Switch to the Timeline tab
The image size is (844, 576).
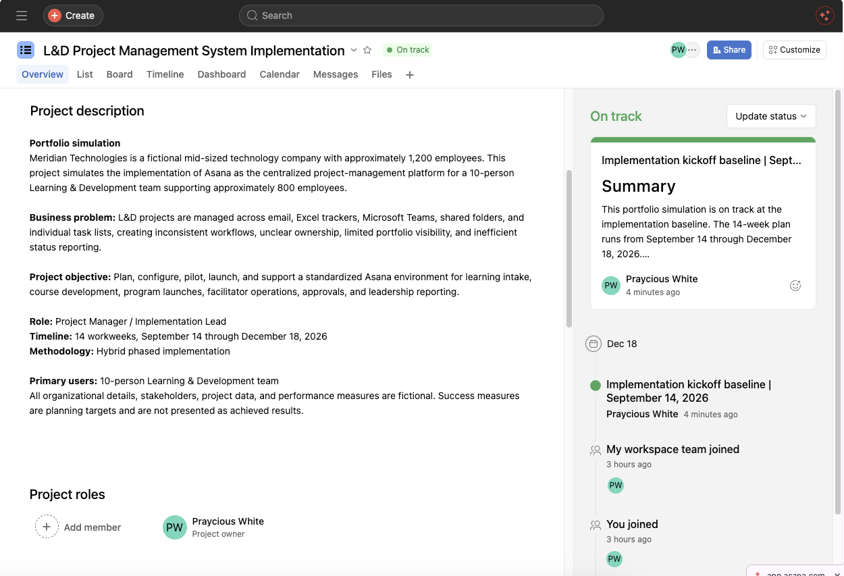coord(165,74)
